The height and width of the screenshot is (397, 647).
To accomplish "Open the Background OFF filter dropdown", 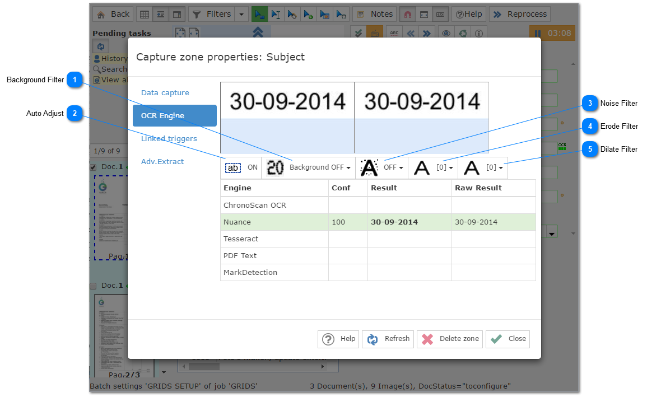I will coord(308,167).
